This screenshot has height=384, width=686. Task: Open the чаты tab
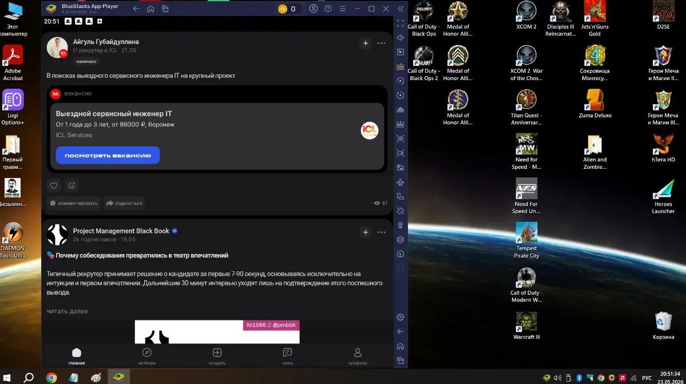click(287, 356)
